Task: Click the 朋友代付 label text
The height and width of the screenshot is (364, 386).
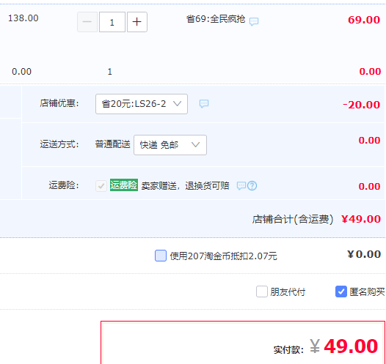Action: 288,292
